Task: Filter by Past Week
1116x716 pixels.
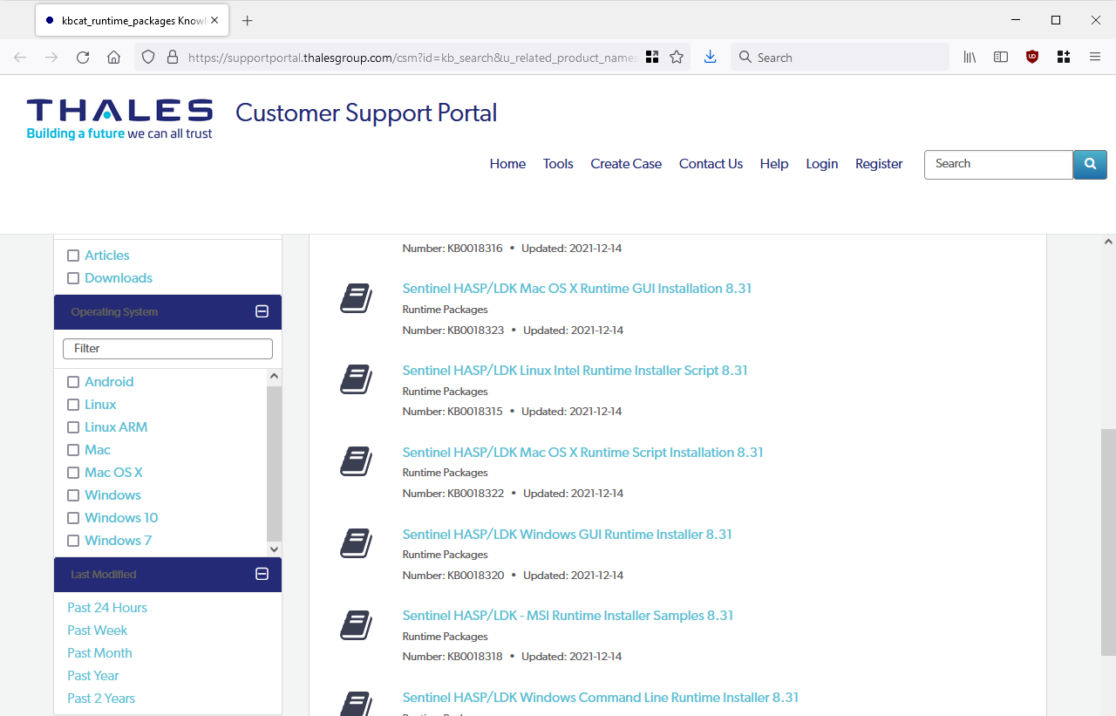Action: (98, 631)
